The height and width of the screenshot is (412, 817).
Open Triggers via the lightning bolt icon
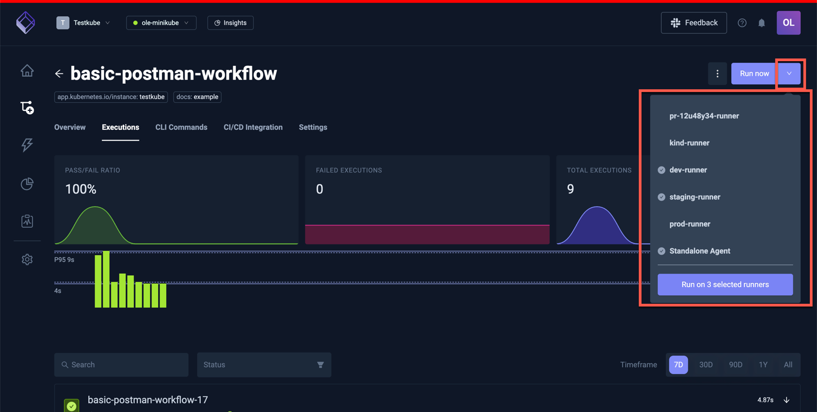27,145
